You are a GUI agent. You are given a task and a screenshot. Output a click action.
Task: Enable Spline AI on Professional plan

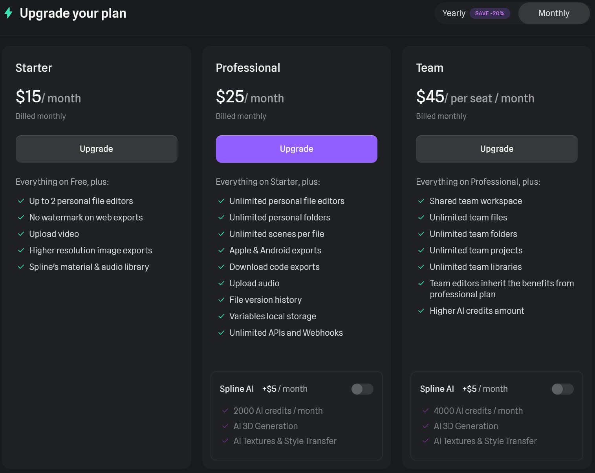pos(362,389)
